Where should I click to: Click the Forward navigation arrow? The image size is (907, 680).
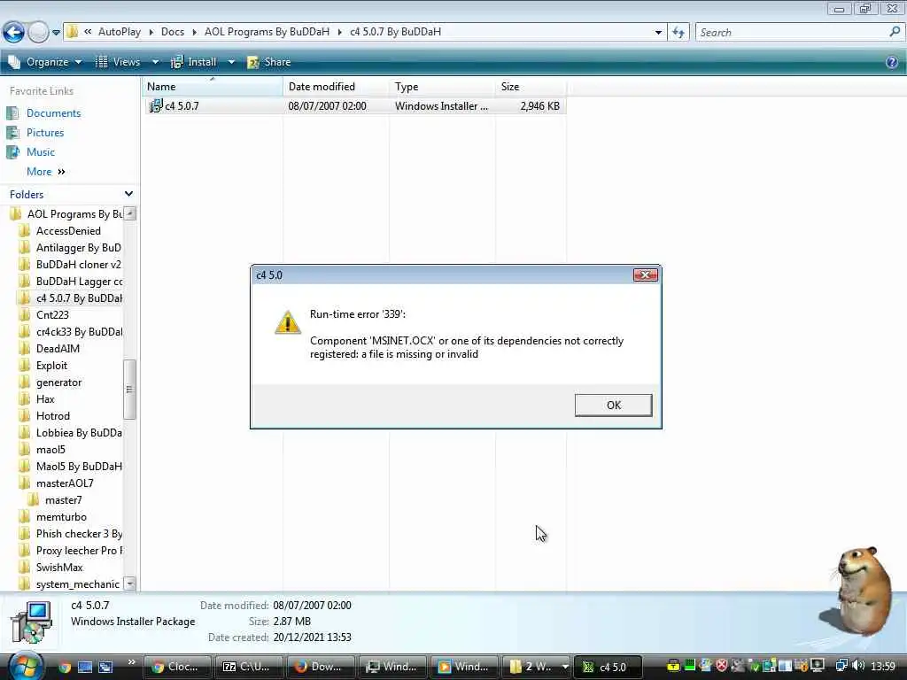pyautogui.click(x=38, y=33)
